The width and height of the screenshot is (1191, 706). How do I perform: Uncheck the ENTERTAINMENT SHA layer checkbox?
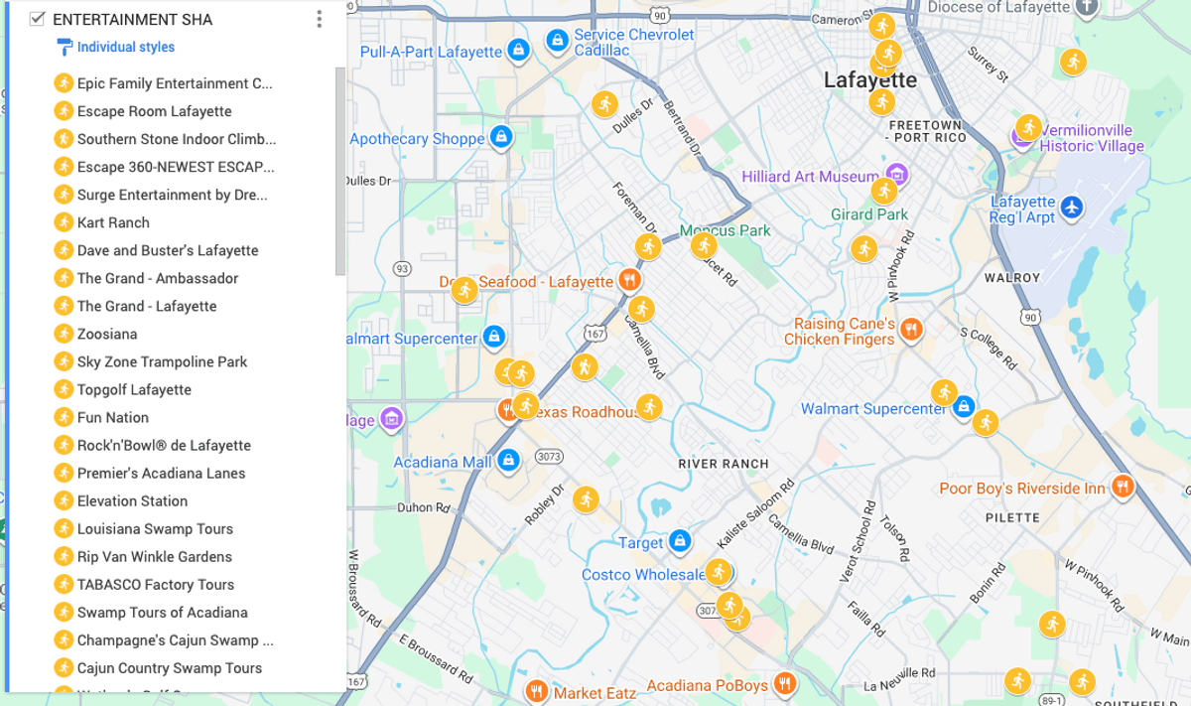coord(38,19)
